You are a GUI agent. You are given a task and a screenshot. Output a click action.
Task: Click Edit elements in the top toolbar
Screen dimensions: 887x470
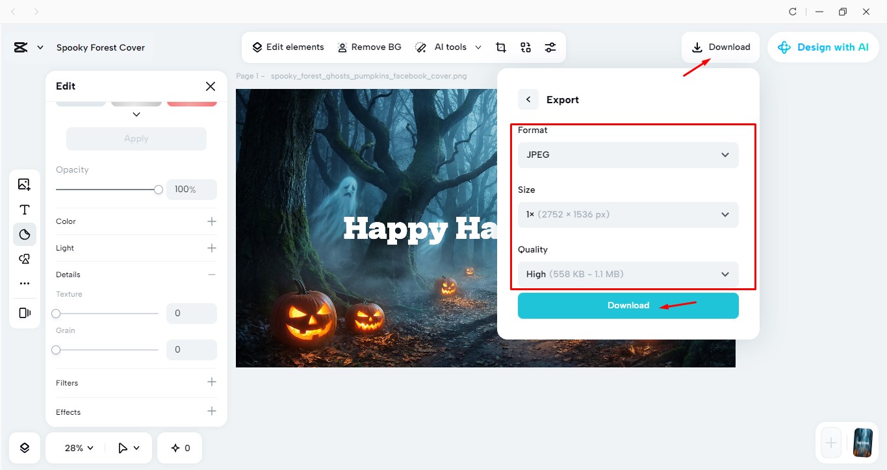(x=288, y=47)
